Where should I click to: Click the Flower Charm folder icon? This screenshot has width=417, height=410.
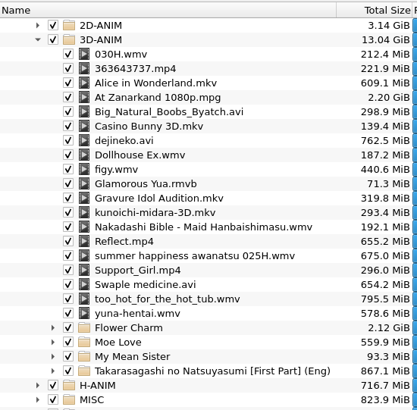(x=84, y=328)
